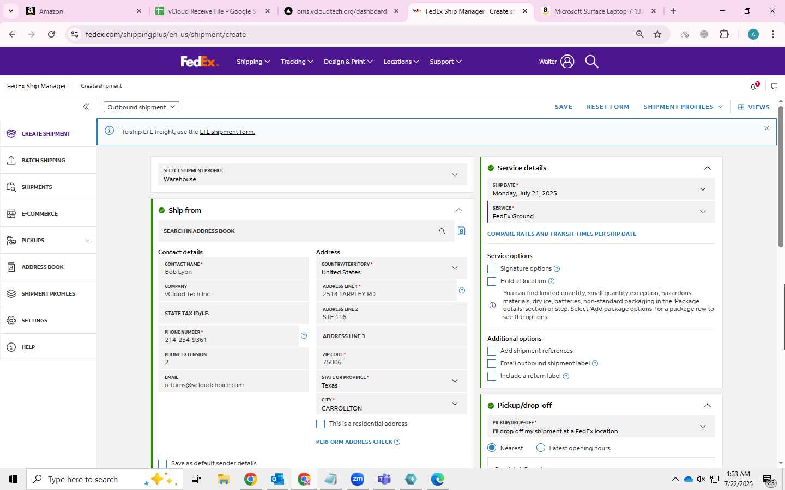Click help icon beside Signature options
The image size is (785, 490).
(x=557, y=268)
